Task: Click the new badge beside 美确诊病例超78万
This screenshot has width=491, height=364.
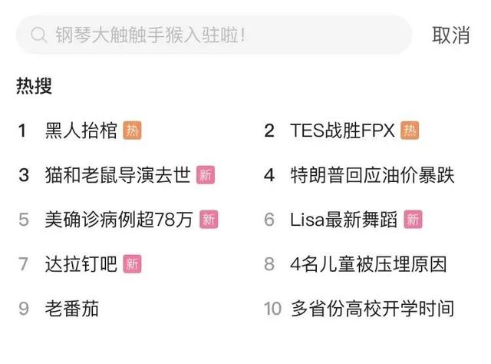Action: pos(209,220)
